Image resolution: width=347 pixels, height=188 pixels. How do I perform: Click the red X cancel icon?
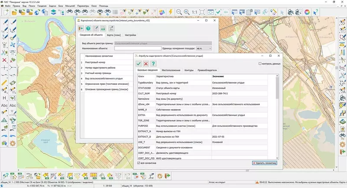(146, 64)
